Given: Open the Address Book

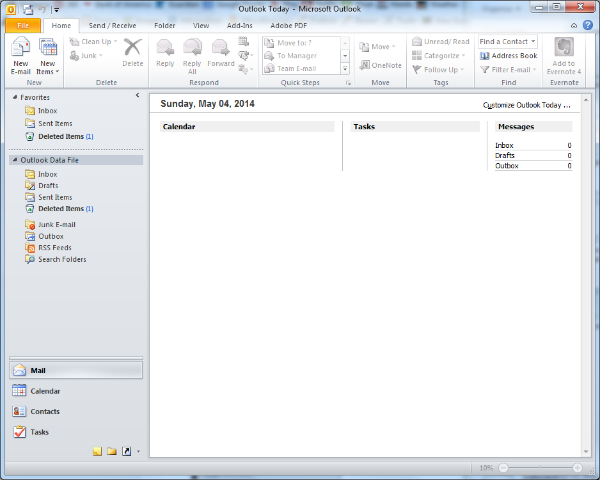Looking at the screenshot, I should point(508,56).
